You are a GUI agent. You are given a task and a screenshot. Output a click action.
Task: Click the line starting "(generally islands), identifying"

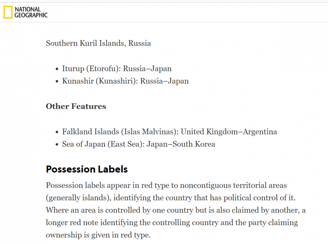(x=171, y=198)
